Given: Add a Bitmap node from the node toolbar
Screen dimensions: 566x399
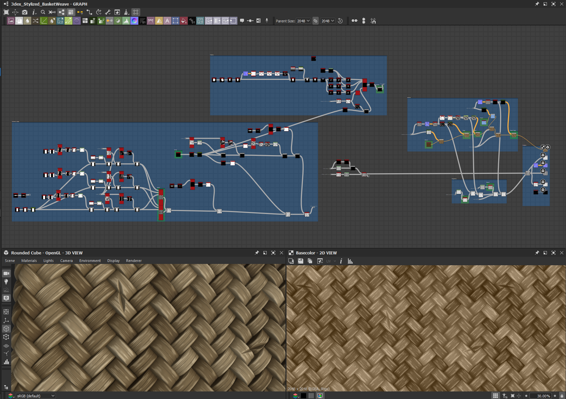Looking at the screenshot, I should [11, 21].
